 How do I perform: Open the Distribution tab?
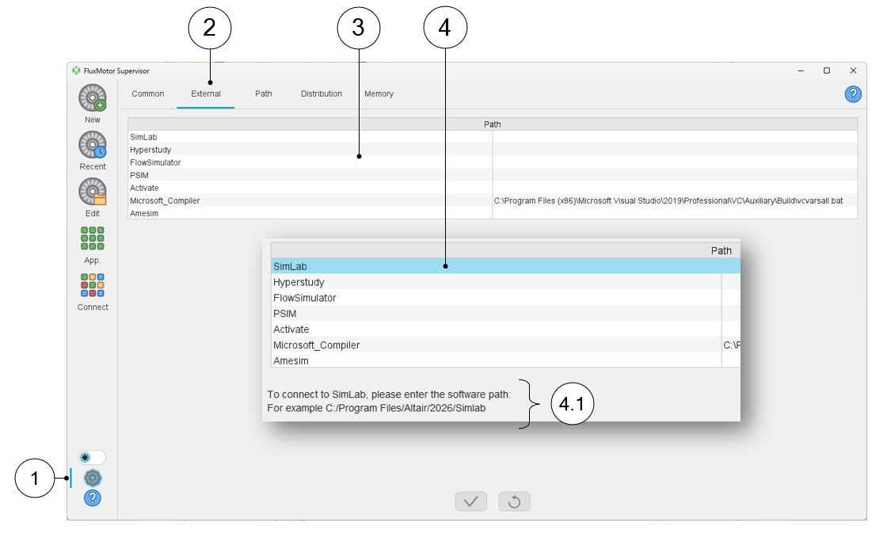pos(322,94)
